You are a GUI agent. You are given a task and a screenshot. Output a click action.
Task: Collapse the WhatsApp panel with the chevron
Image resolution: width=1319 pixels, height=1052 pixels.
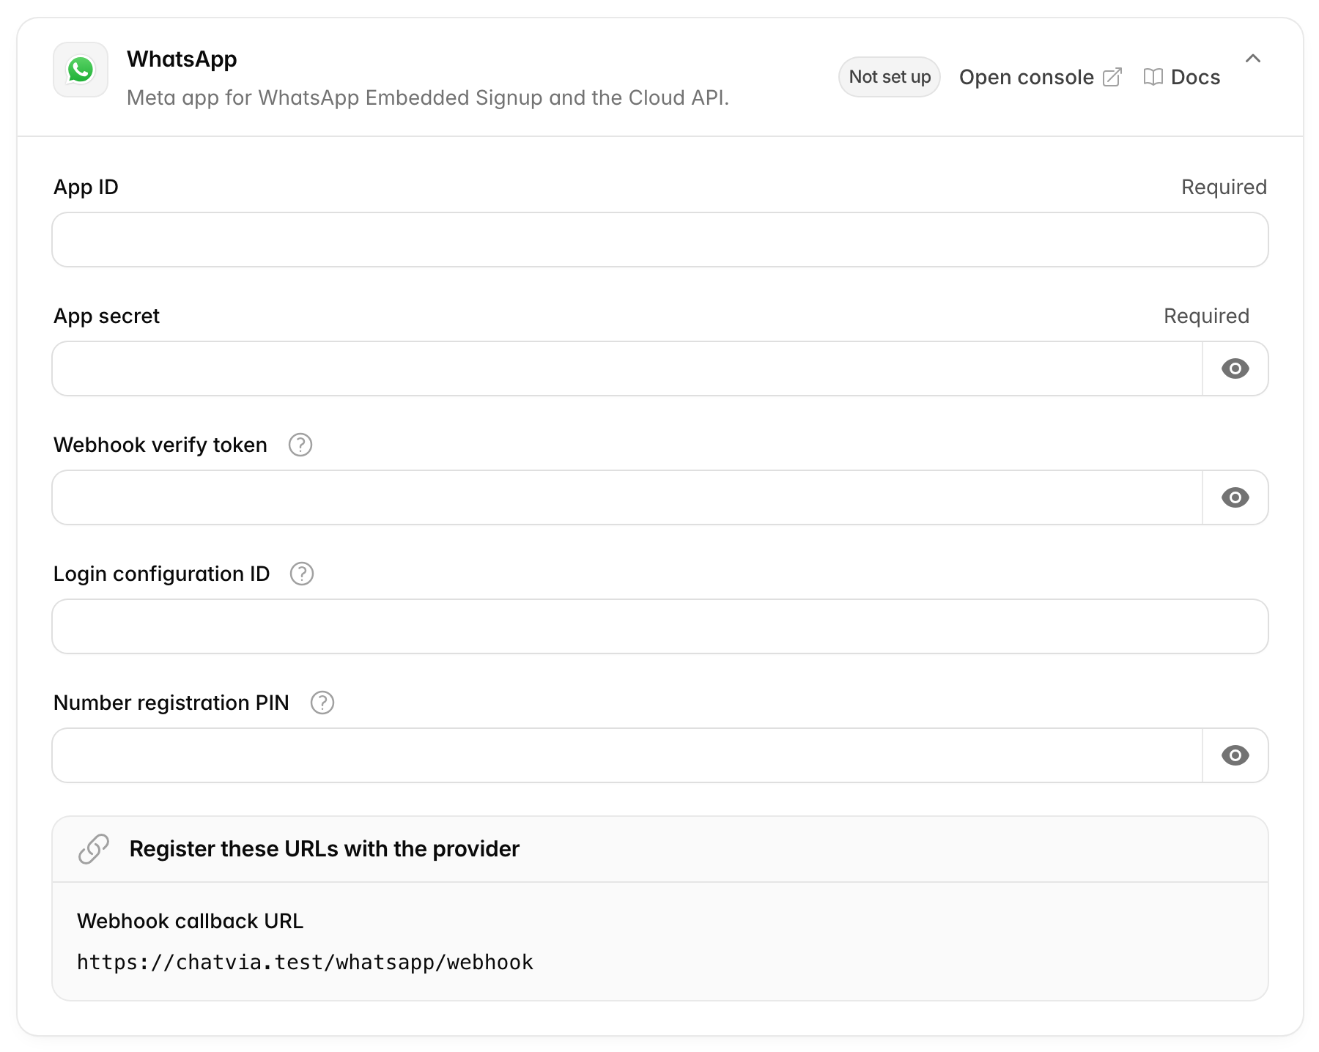(1253, 59)
